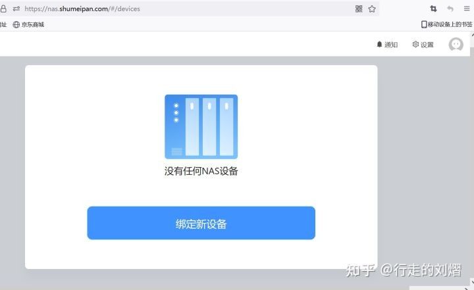Click the NAS device illustration
The height and width of the screenshot is (290, 474).
tap(201, 126)
